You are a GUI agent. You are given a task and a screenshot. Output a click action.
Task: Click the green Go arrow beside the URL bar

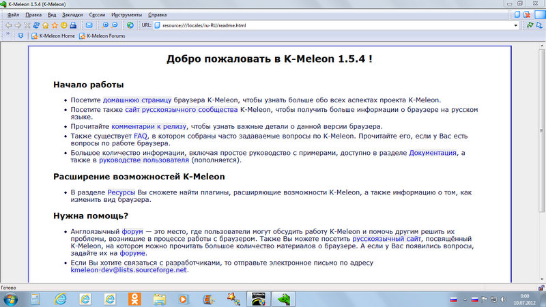530,25
